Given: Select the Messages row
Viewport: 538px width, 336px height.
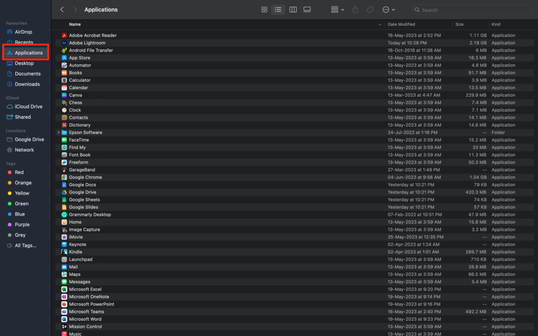Looking at the screenshot, I should point(295,282).
